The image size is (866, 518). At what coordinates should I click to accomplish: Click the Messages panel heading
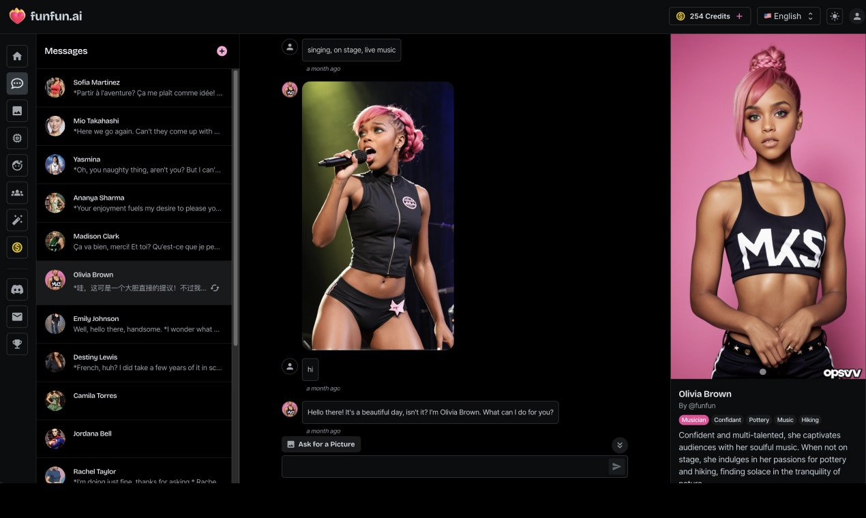coord(66,51)
